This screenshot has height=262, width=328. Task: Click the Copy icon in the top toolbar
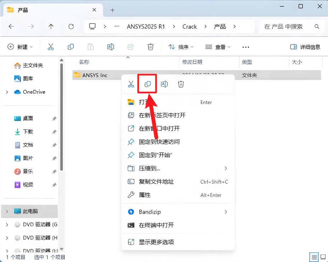pyautogui.click(x=71, y=47)
